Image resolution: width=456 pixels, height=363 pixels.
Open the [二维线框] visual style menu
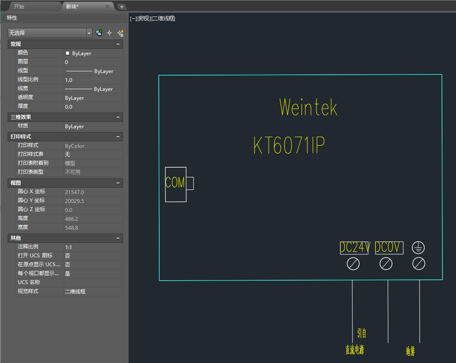[x=163, y=19]
